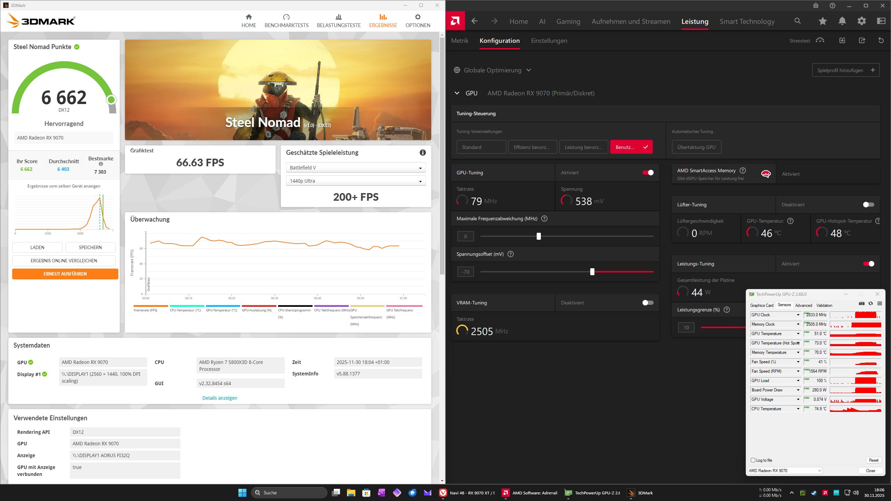Check Log to file in GPU-Z
This screenshot has height=501, width=891.
pyautogui.click(x=752, y=460)
